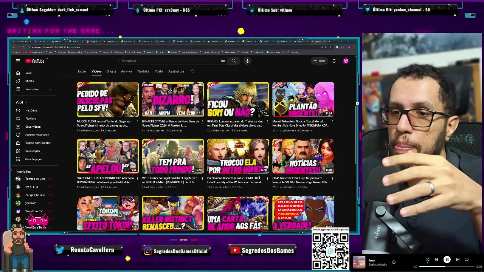This screenshot has height=272, width=484.
Task: Open the on-screen keyboard icon in search box
Action: [x=223, y=61]
